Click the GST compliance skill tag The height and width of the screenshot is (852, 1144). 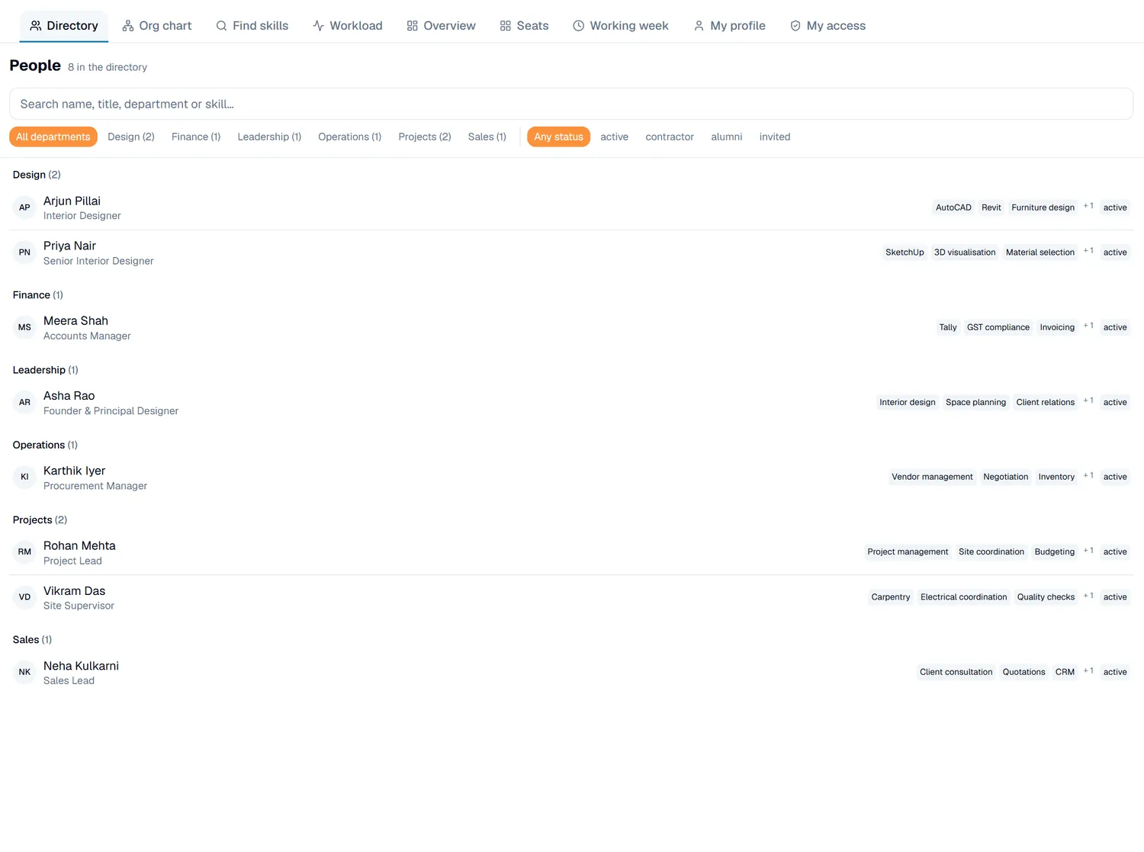998,327
